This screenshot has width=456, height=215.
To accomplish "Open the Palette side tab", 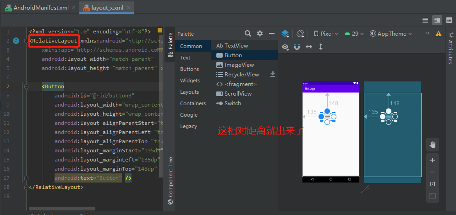I will (170, 44).
